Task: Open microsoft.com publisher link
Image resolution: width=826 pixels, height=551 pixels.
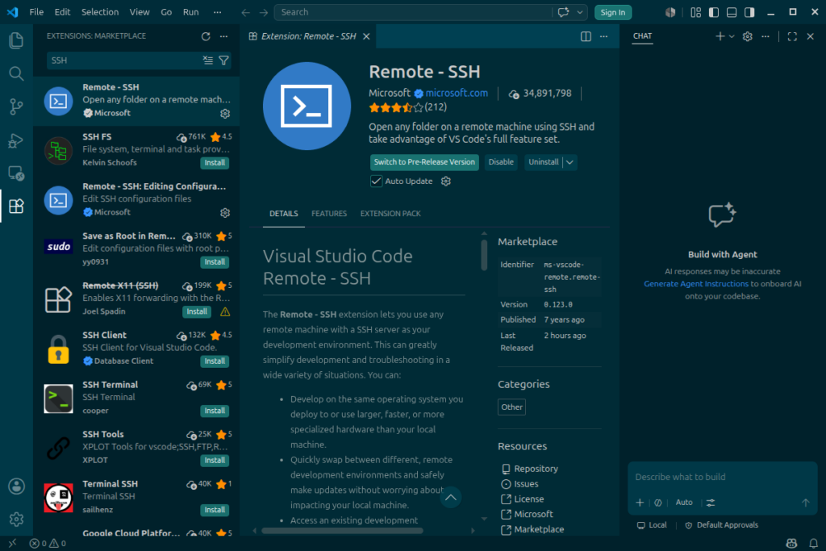Action: click(457, 94)
